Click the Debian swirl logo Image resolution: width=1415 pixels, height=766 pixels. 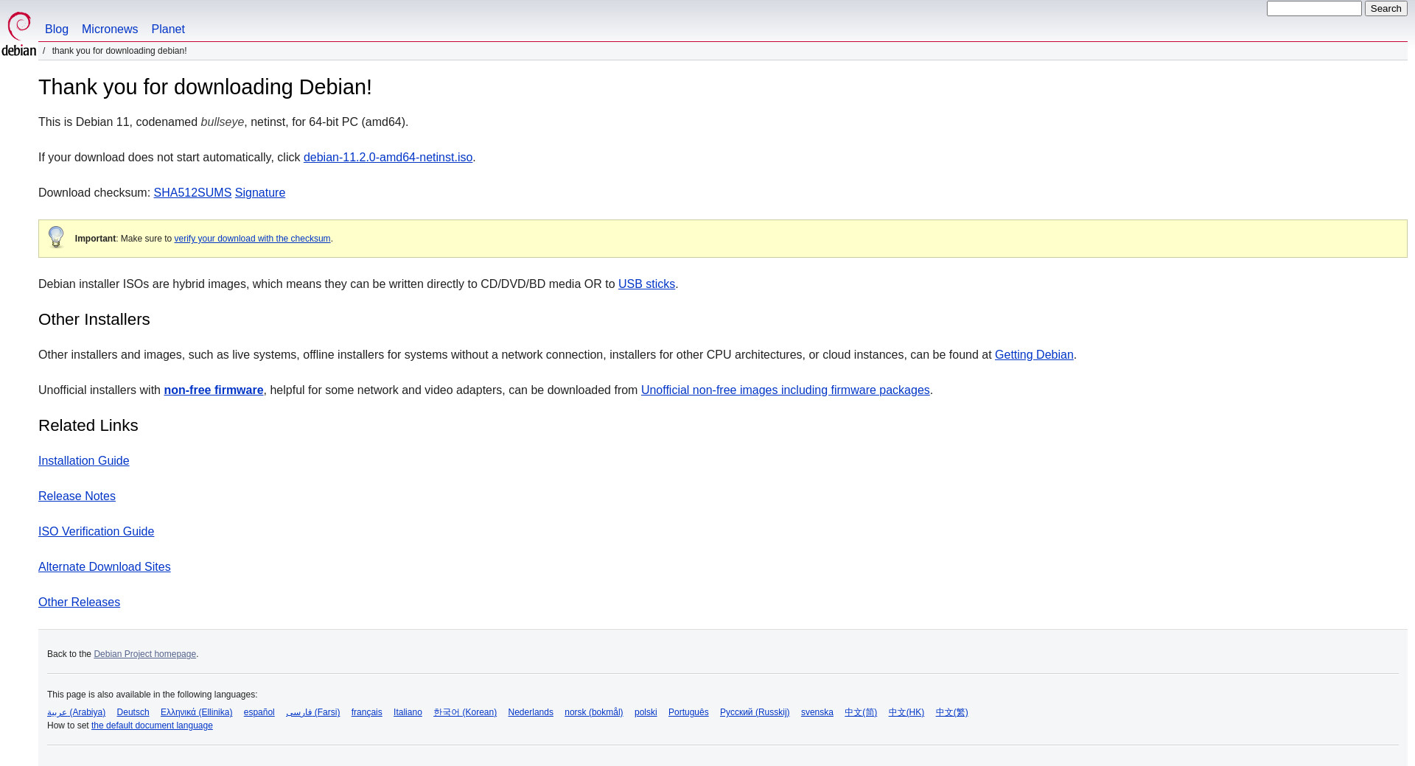click(19, 33)
